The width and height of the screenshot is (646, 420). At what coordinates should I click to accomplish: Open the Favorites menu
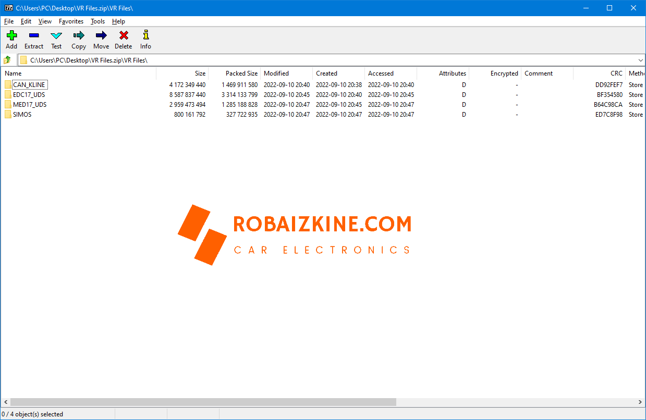tap(71, 21)
